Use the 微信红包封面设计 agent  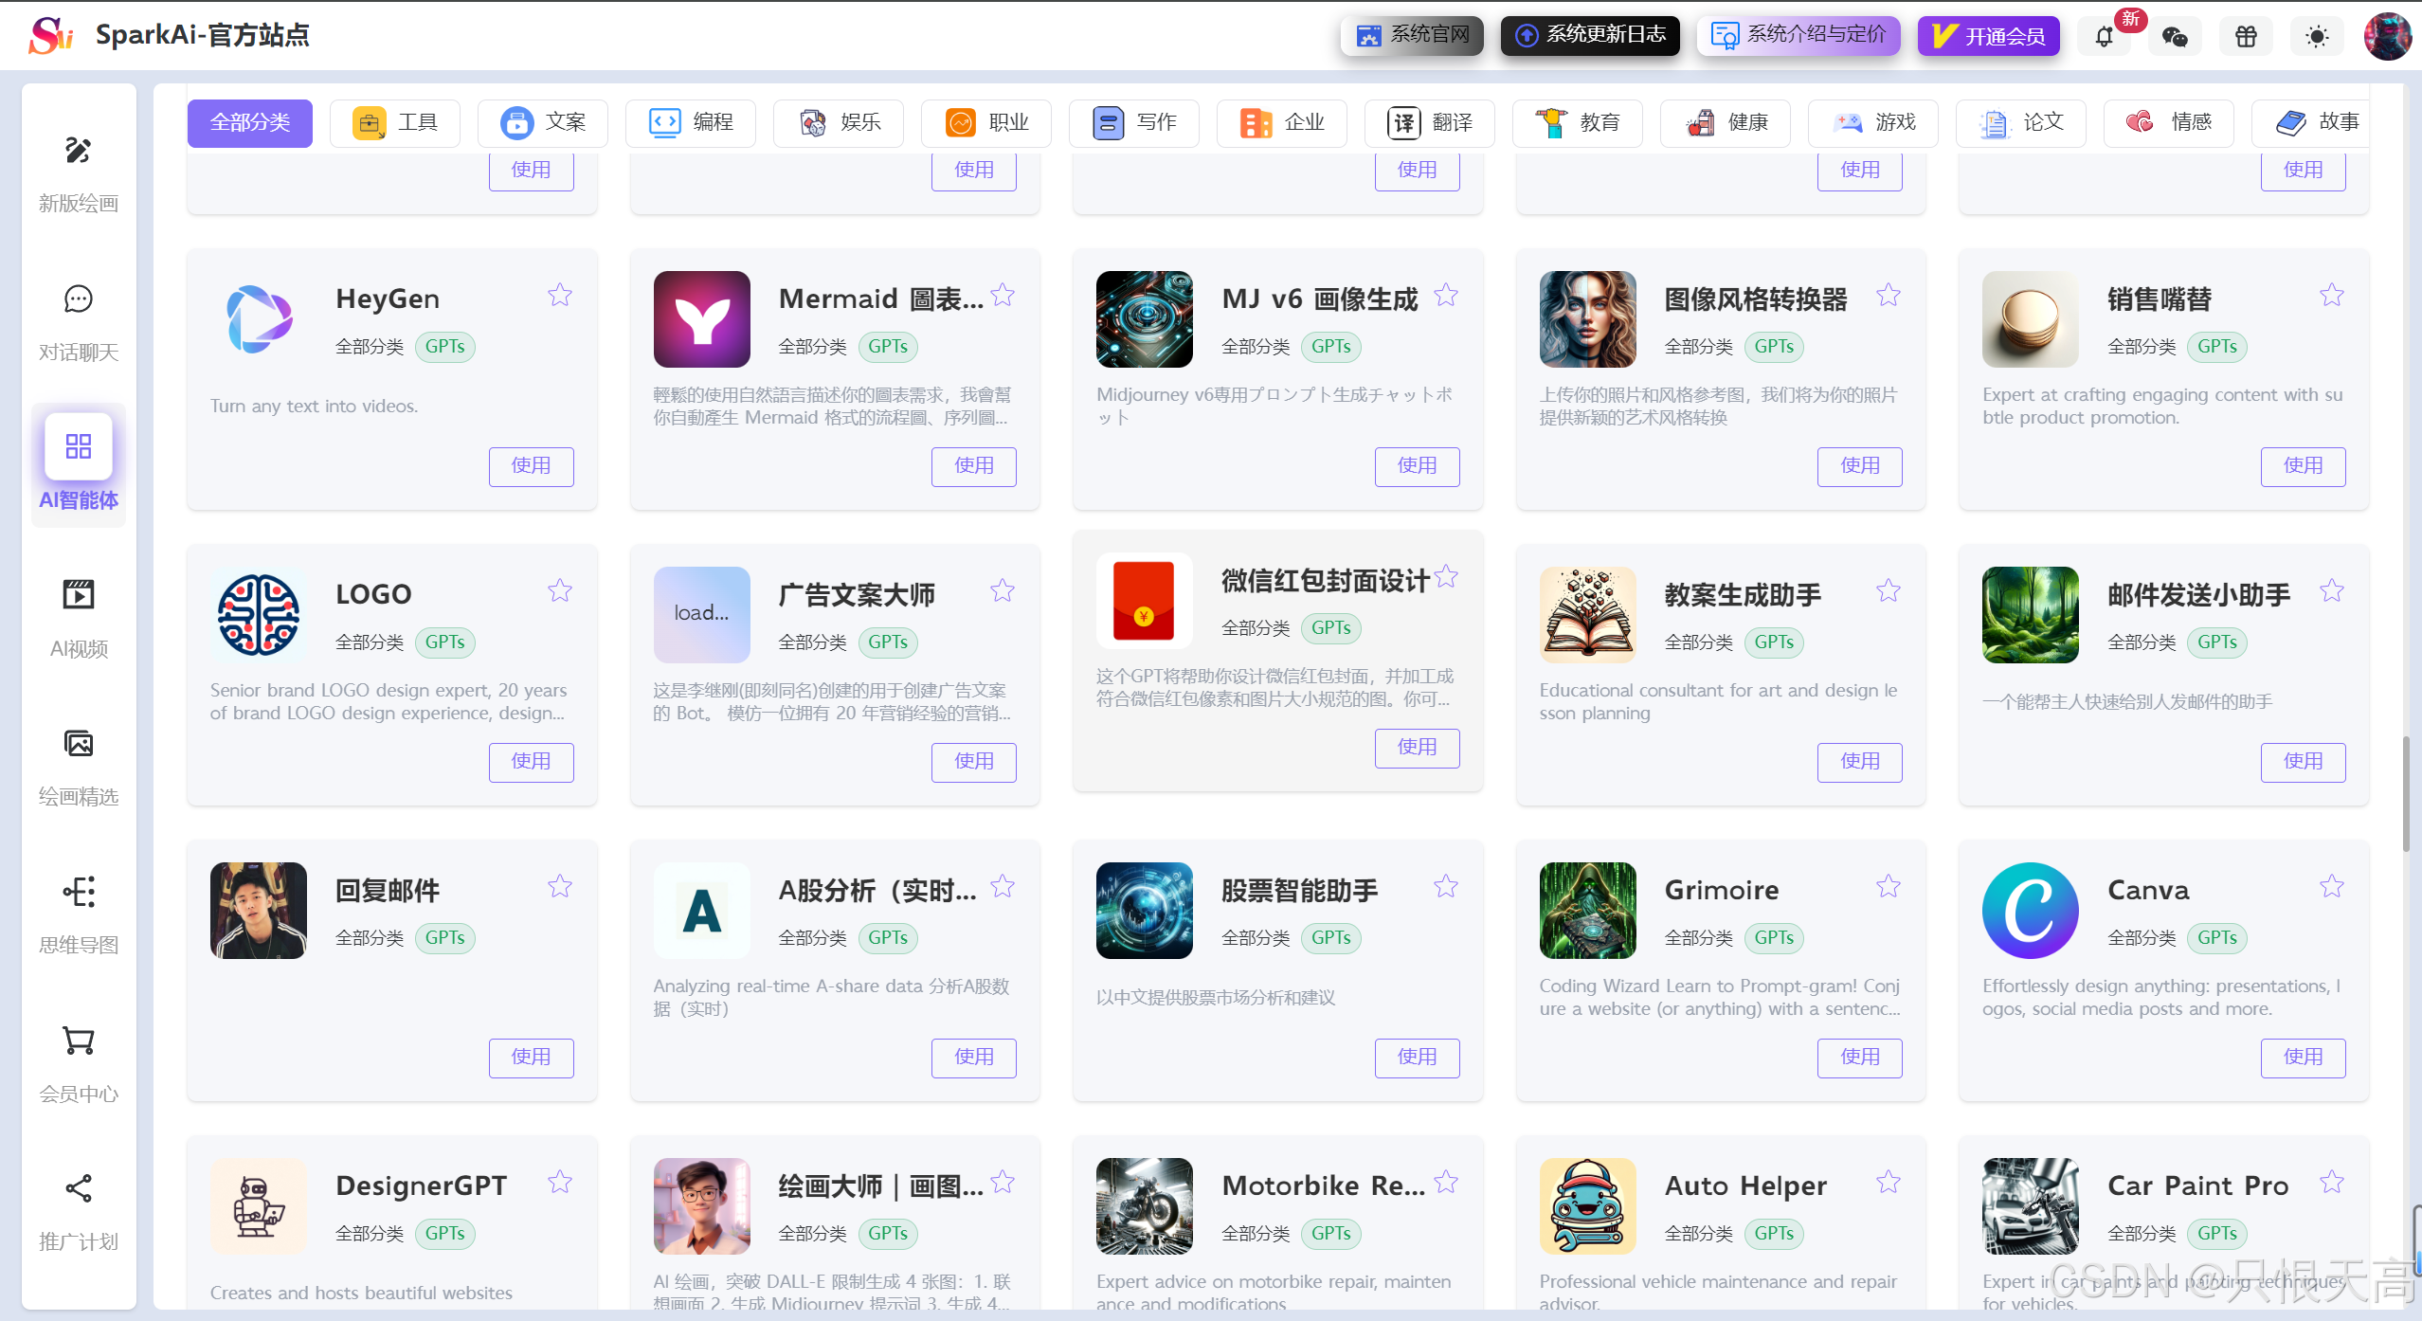1418,748
